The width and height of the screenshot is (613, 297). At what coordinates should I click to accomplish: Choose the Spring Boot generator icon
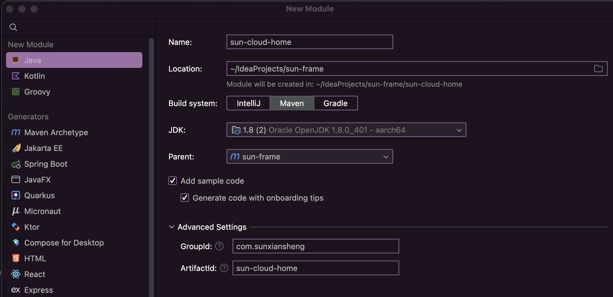(16, 164)
